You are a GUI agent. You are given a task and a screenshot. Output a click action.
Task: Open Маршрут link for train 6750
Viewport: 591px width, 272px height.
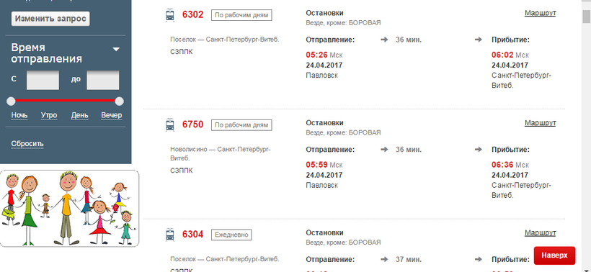tap(540, 123)
